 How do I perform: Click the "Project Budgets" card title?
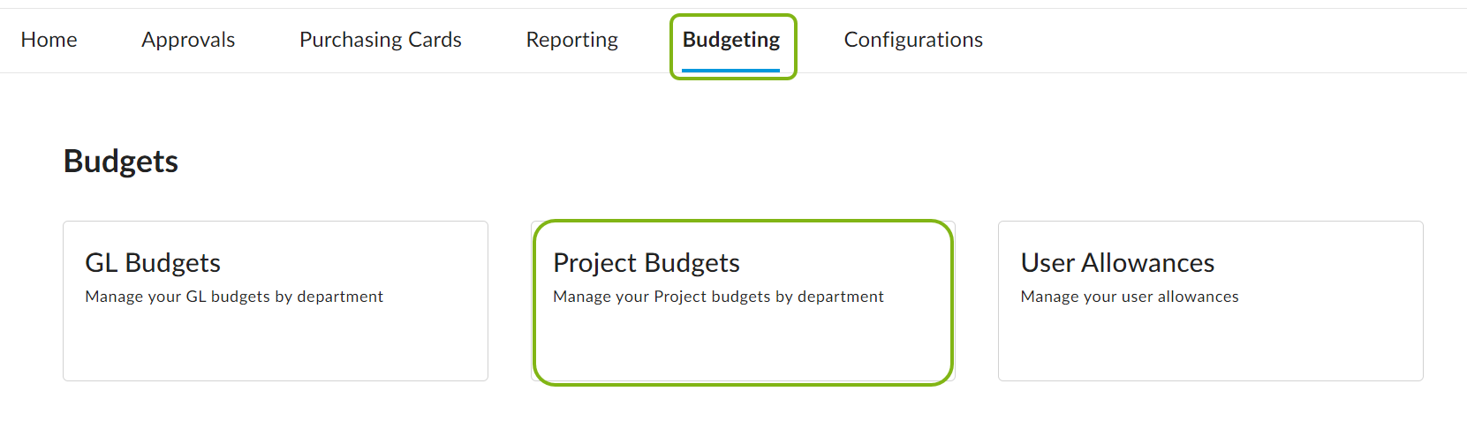pyautogui.click(x=647, y=263)
